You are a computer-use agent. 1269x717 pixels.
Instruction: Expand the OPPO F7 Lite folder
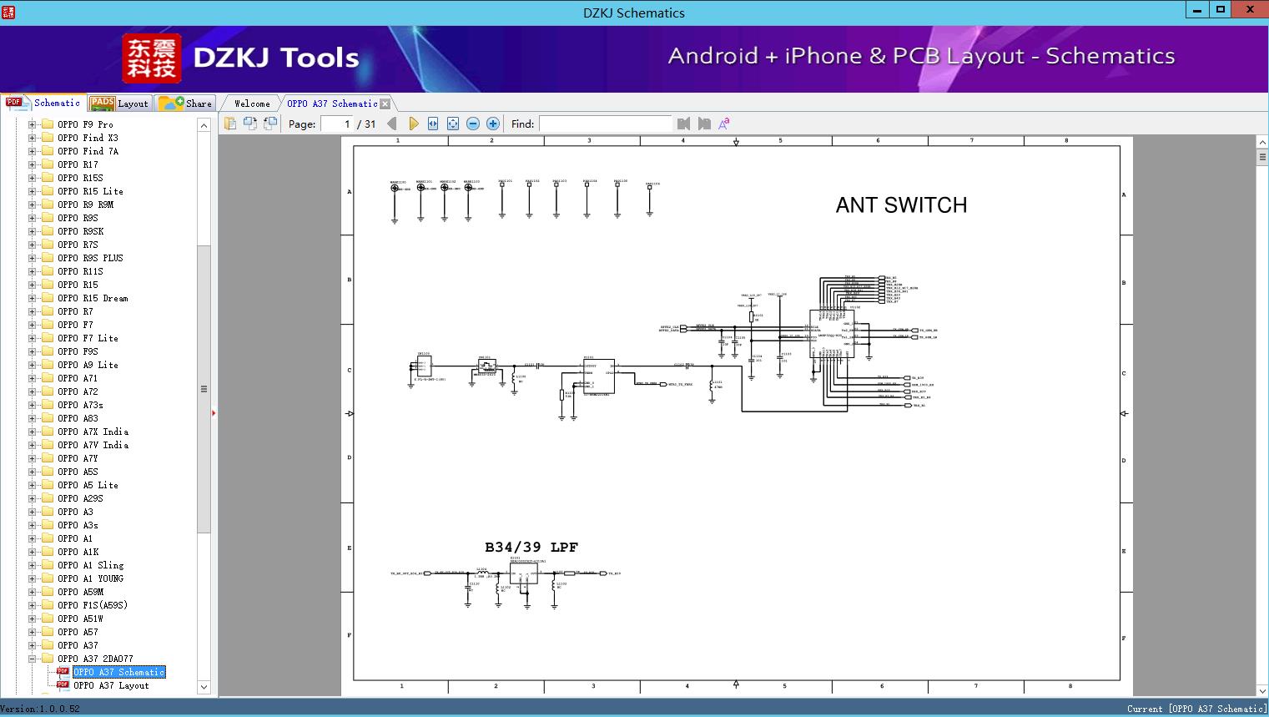coord(32,338)
